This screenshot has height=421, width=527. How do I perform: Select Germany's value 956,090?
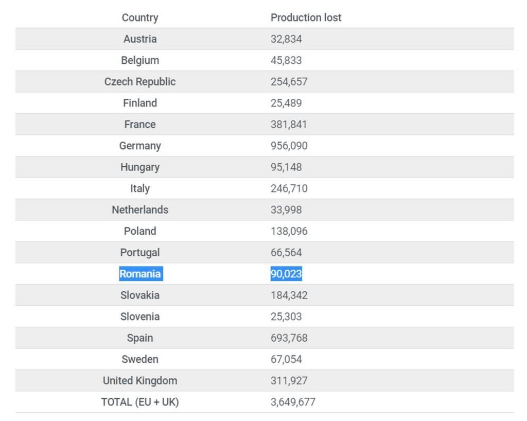289,146
